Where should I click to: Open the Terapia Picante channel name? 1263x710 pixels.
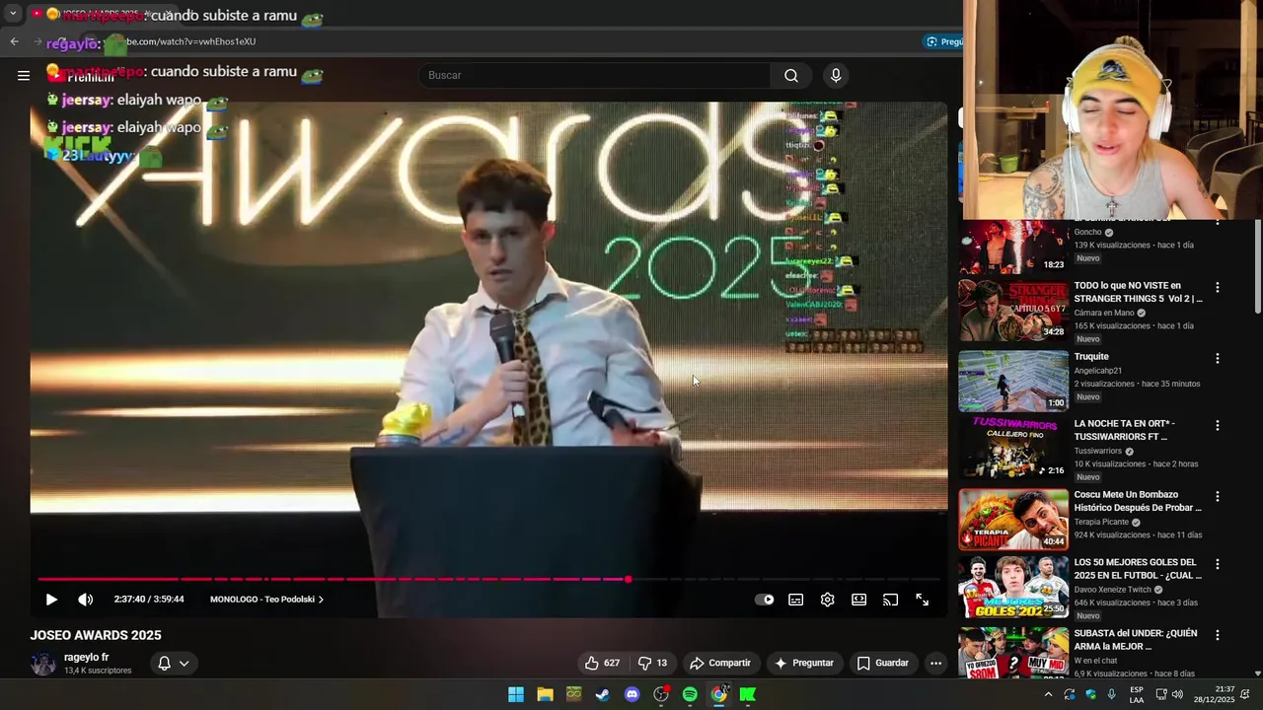coord(1102,522)
